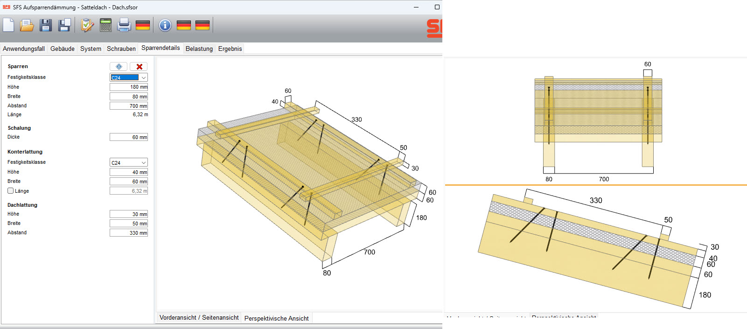The width and height of the screenshot is (747, 329).
Task: Go to the Schrauben tab
Action: click(x=121, y=49)
